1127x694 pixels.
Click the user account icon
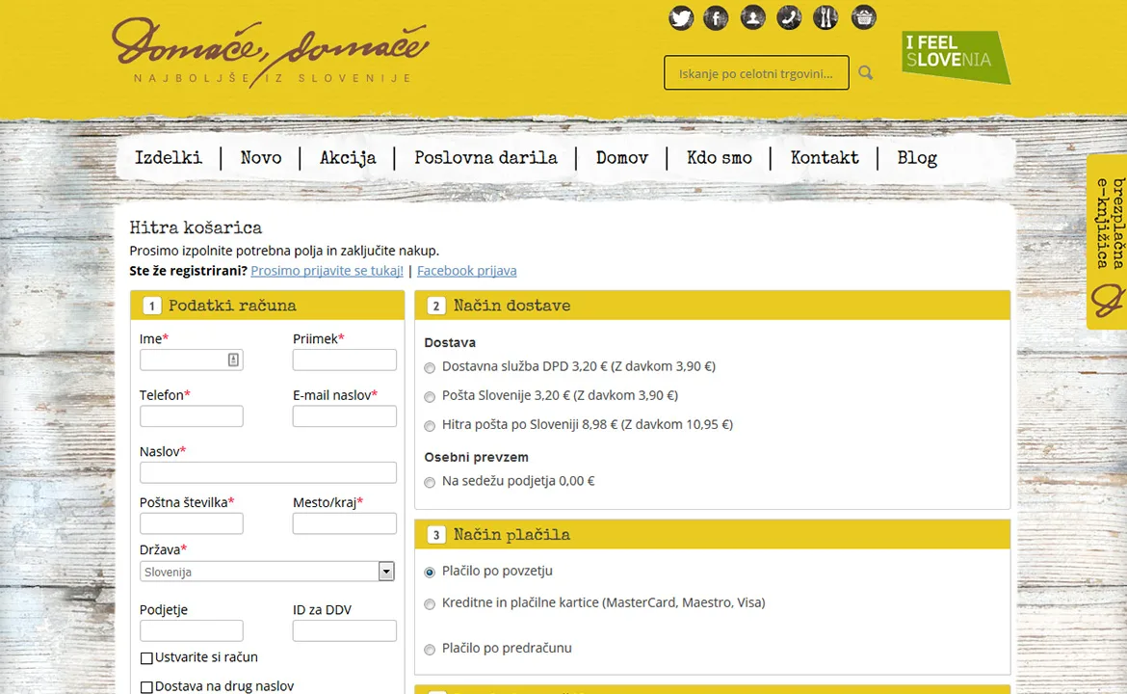(752, 17)
